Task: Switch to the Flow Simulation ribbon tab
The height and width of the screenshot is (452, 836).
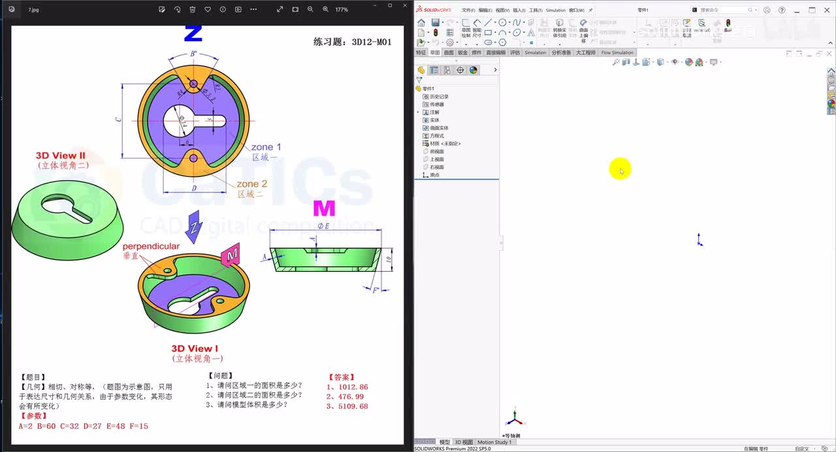Action: click(617, 53)
